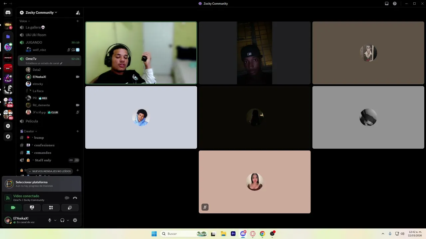Collapse the Creator category
The image size is (426, 239).
(29, 131)
